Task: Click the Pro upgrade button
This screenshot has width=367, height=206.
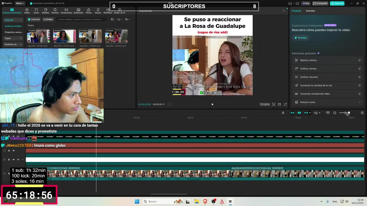Action: point(306,3)
